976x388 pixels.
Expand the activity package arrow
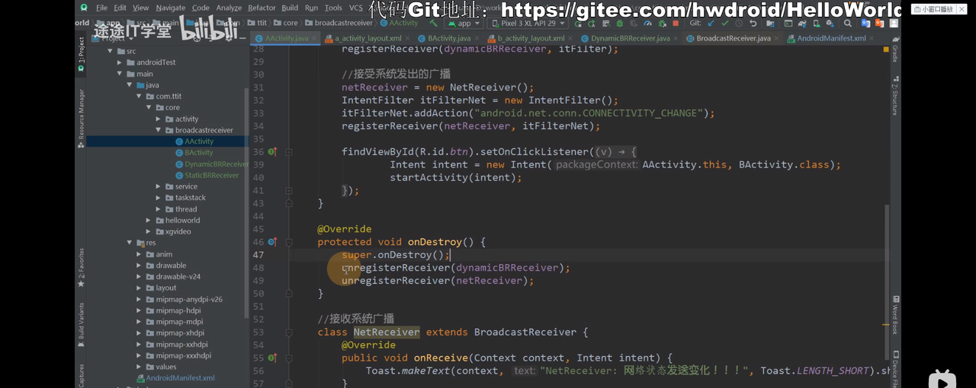click(159, 119)
